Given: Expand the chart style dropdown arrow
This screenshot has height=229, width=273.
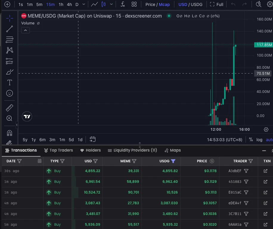Looking at the screenshot, I should [111, 4].
